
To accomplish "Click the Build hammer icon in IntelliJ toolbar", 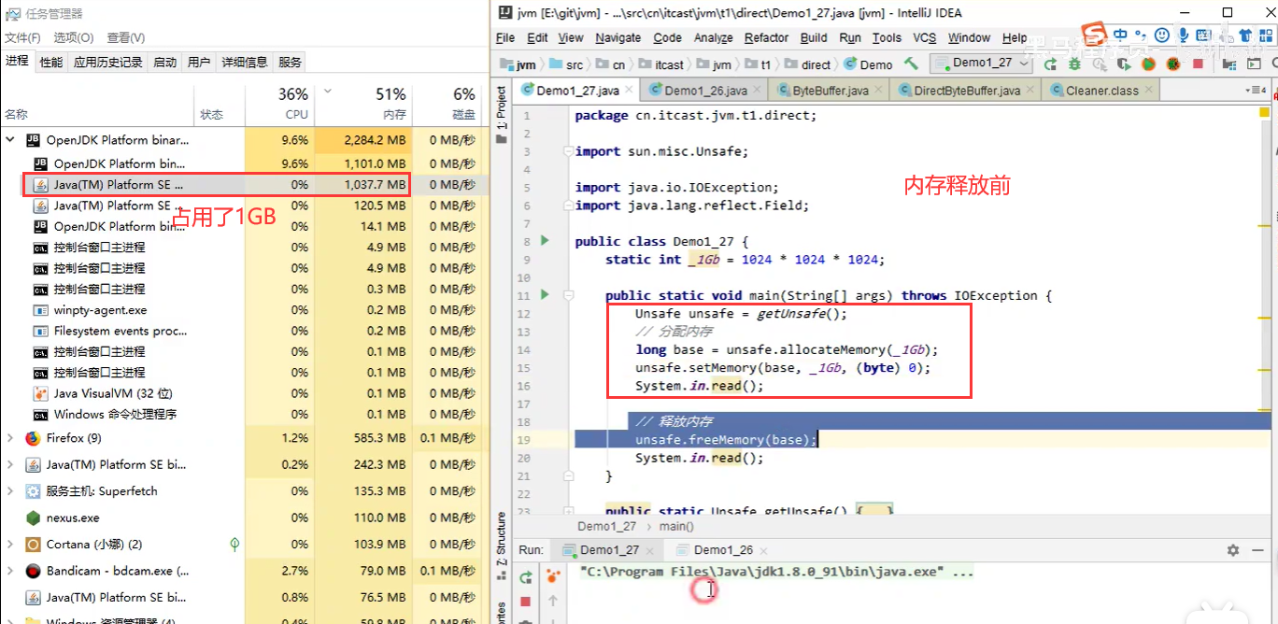I will 911,64.
